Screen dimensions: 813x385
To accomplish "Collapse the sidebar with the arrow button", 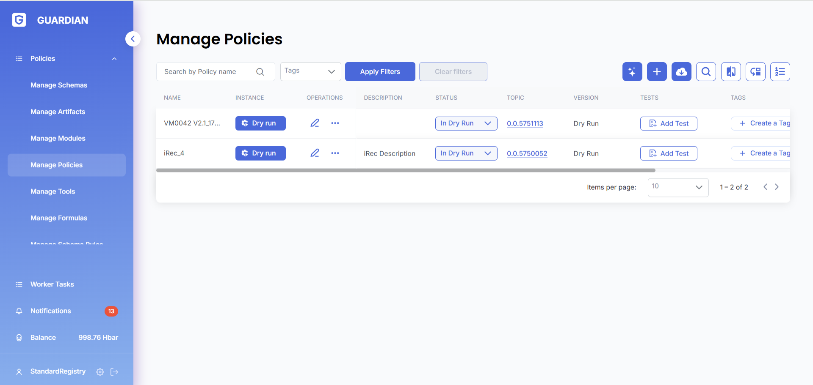I will pos(133,39).
